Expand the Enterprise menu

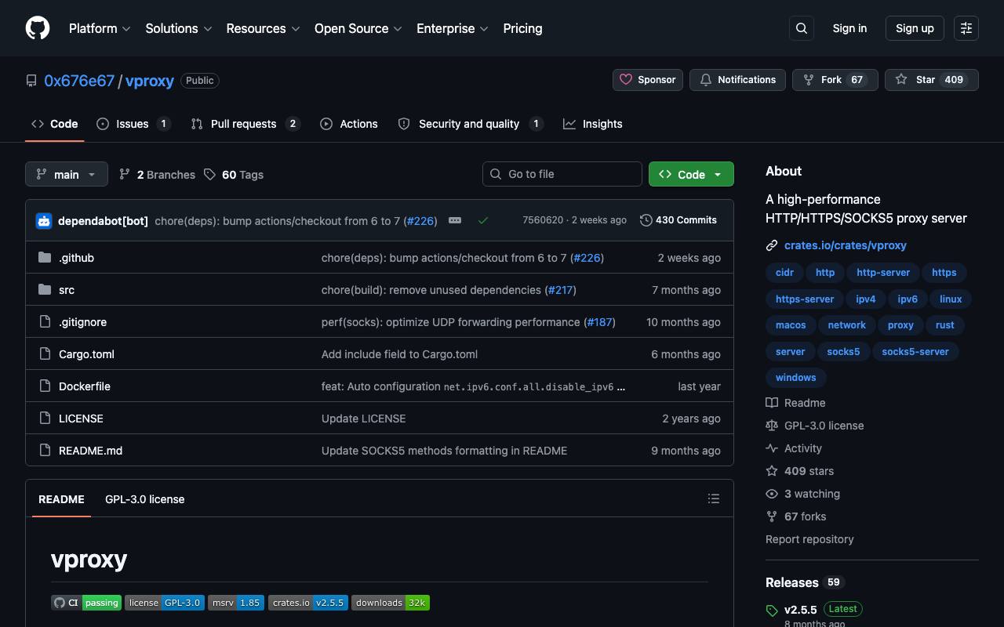tap(453, 28)
